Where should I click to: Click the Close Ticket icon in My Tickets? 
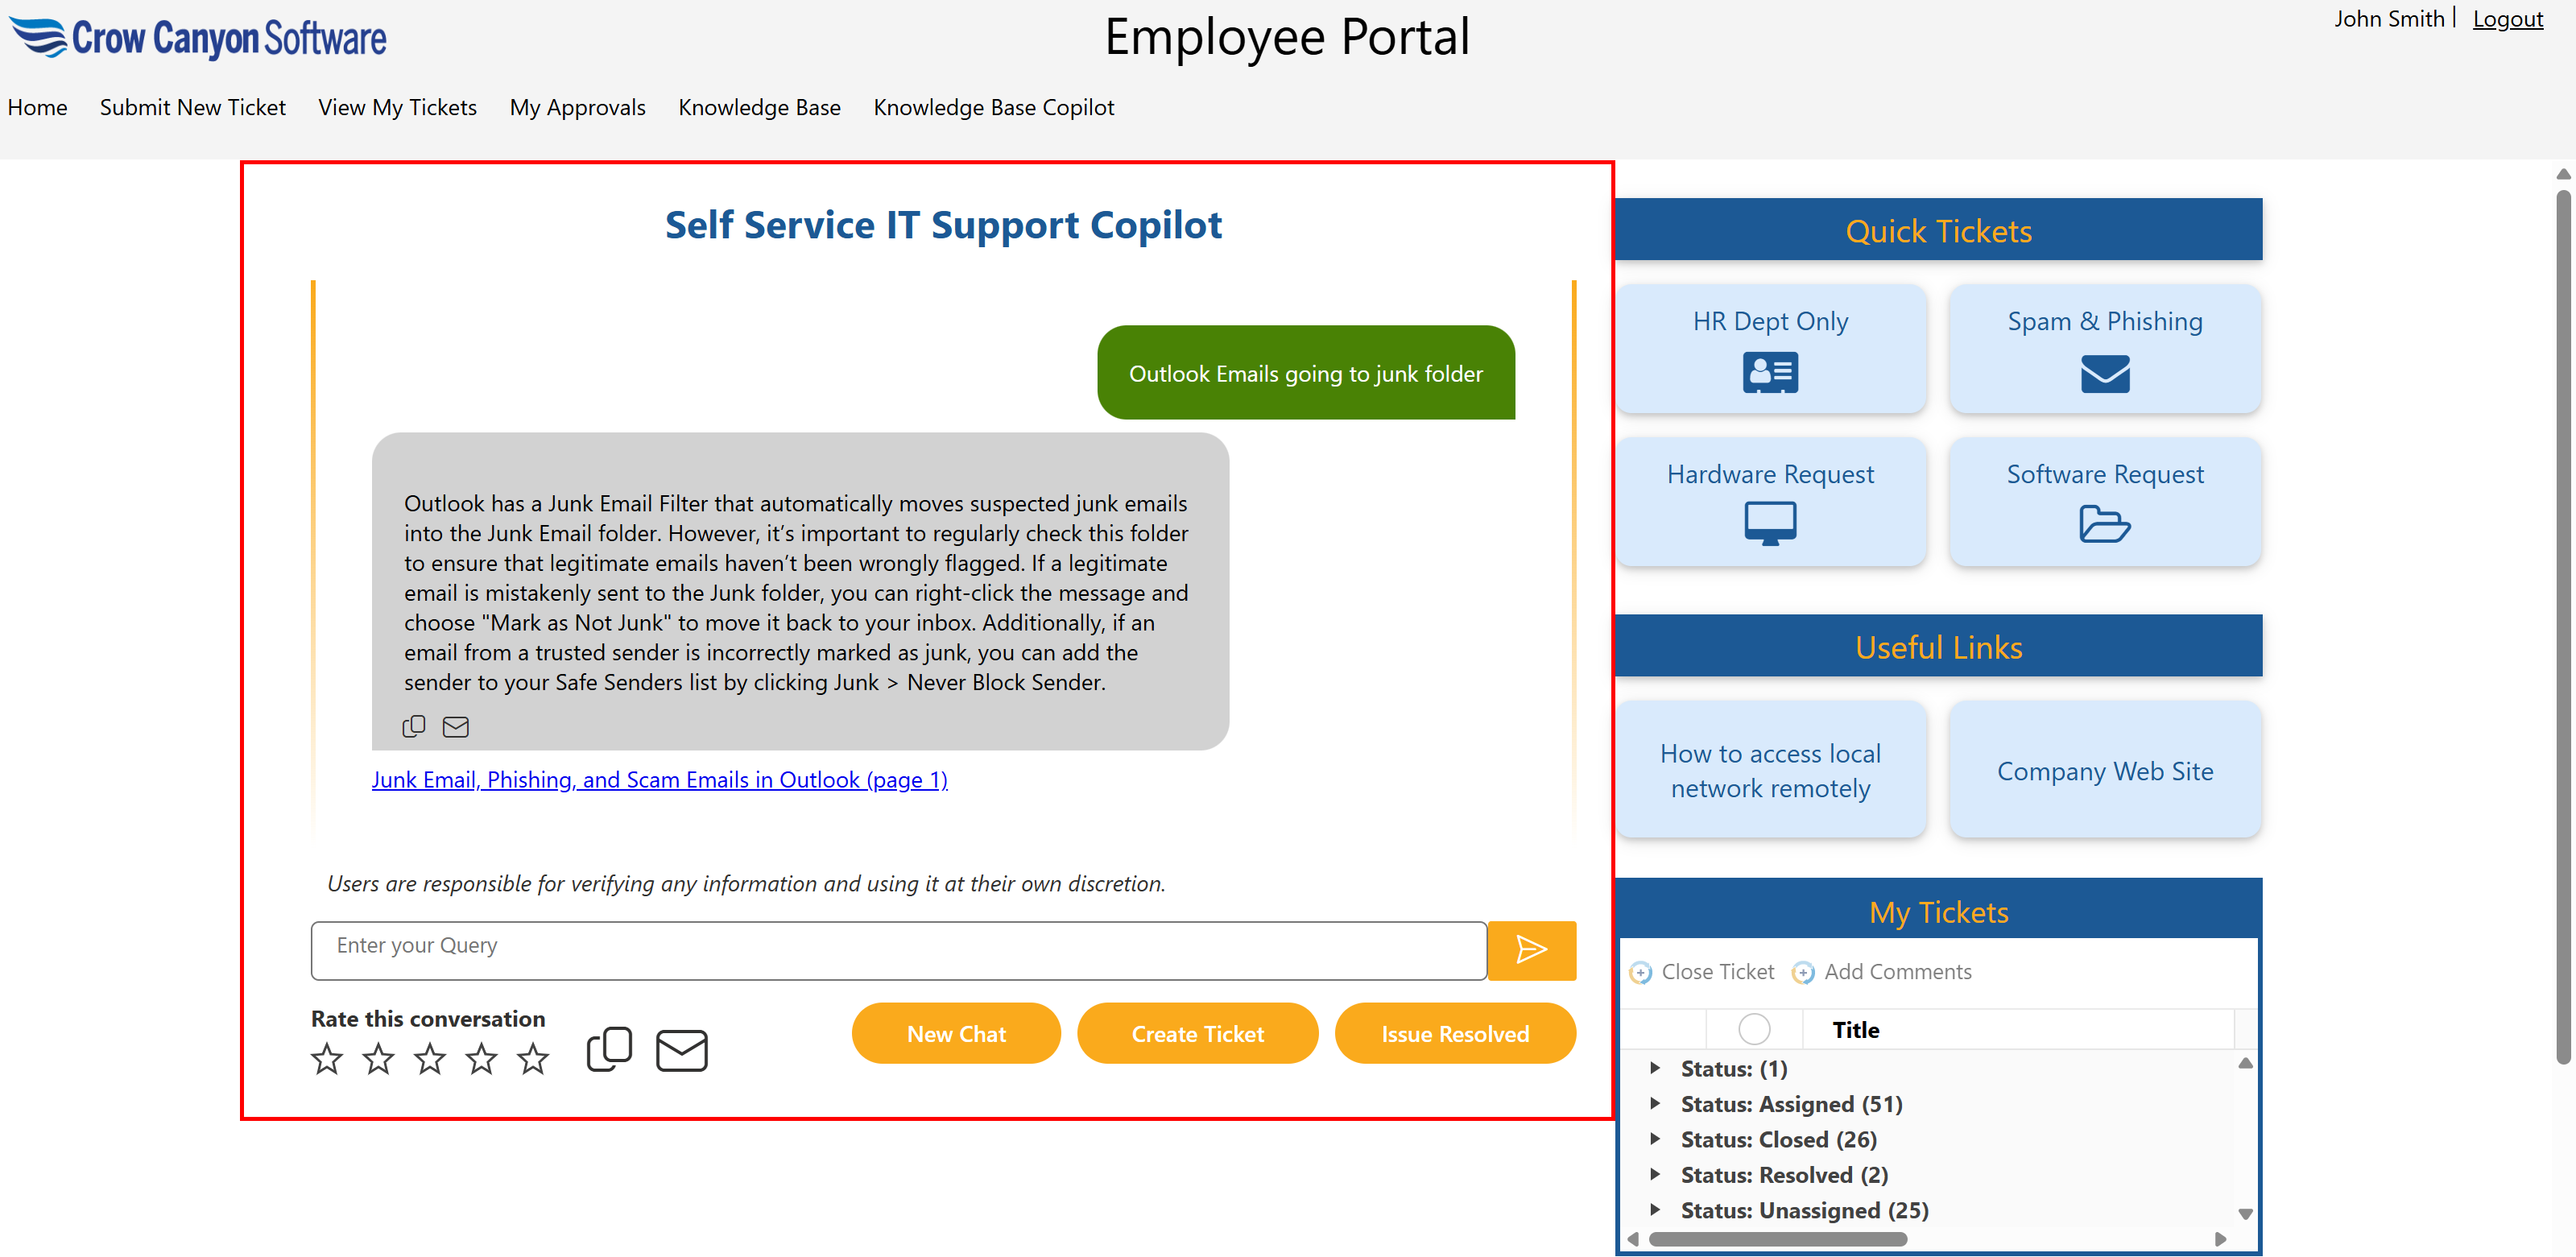coord(1640,971)
